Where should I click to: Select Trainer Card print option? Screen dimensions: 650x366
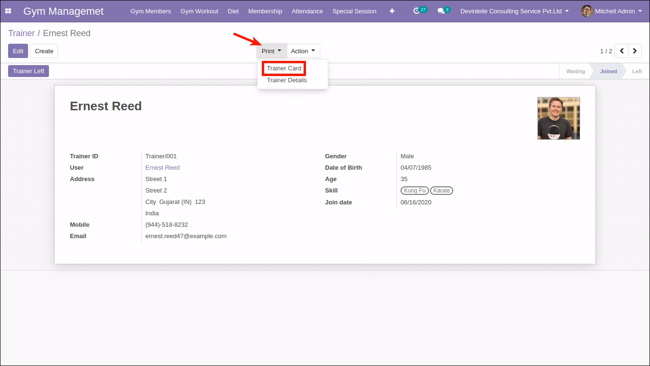click(x=284, y=68)
